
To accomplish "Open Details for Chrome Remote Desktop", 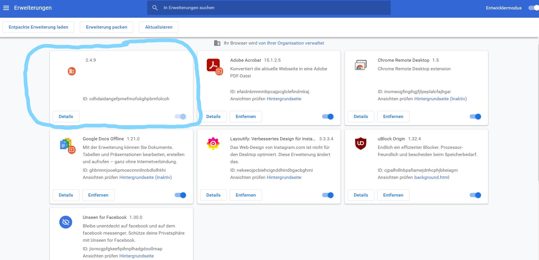I will [x=361, y=117].
